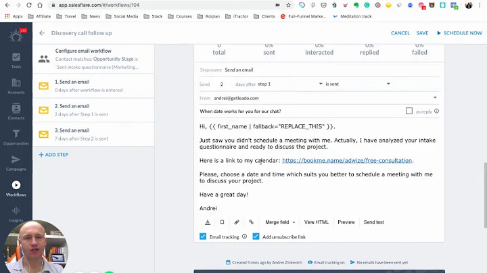
Task: Open the Merge field dropdown
Action: click(x=280, y=222)
